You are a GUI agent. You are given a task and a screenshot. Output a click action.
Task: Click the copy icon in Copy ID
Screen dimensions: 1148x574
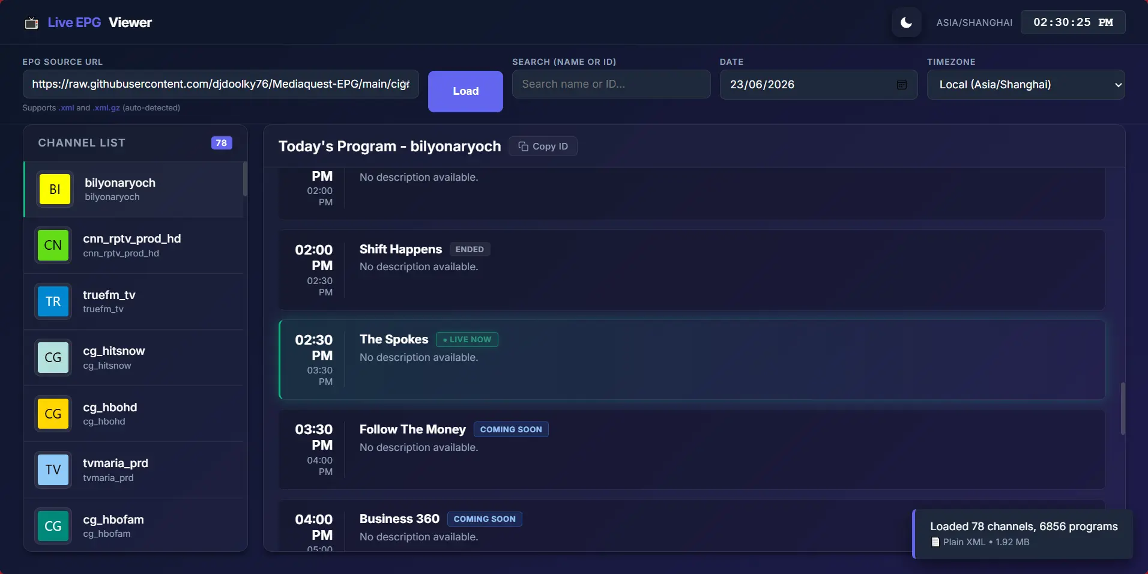click(523, 147)
